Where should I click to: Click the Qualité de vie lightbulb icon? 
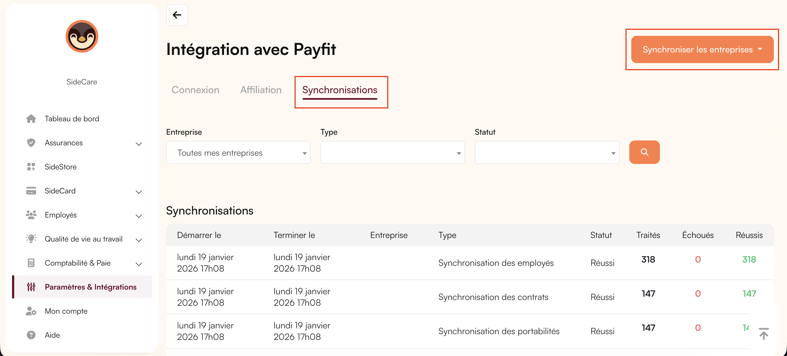coord(31,239)
